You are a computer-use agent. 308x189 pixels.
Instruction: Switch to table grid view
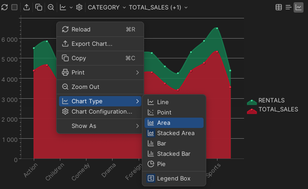click(279, 7)
